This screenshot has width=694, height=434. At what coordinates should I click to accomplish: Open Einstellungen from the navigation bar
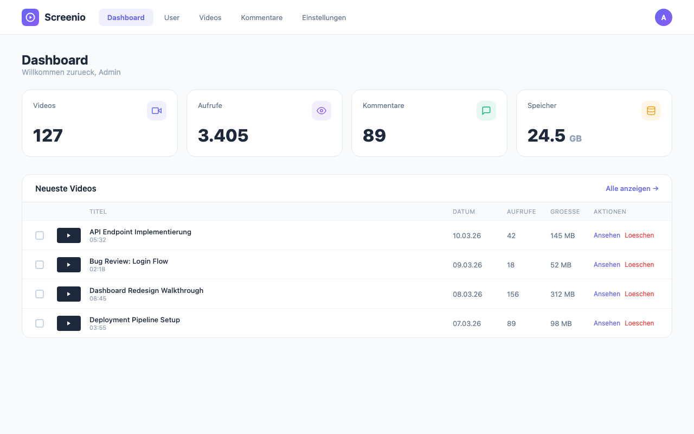[324, 17]
